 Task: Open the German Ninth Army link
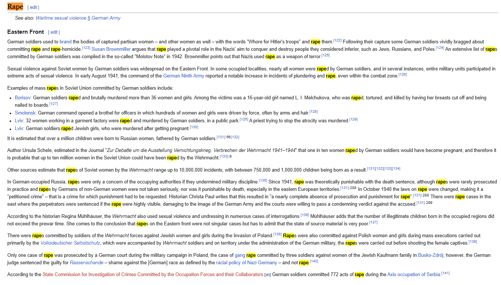point(183,76)
